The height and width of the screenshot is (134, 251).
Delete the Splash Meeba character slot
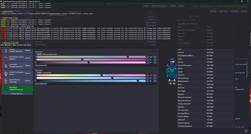click(28, 81)
